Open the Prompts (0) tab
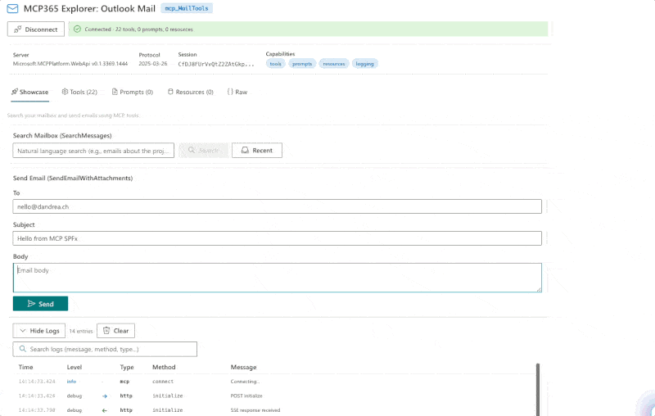 (133, 92)
